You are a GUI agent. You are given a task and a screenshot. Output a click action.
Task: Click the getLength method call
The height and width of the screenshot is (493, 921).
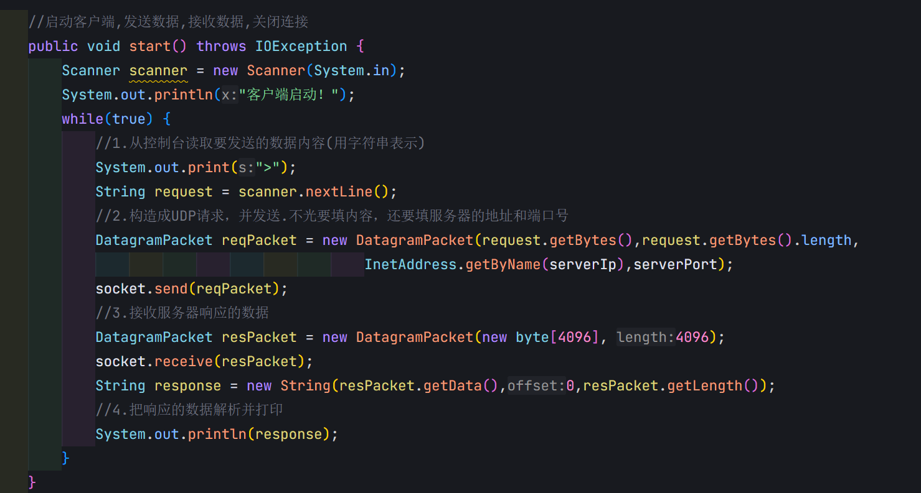point(704,386)
